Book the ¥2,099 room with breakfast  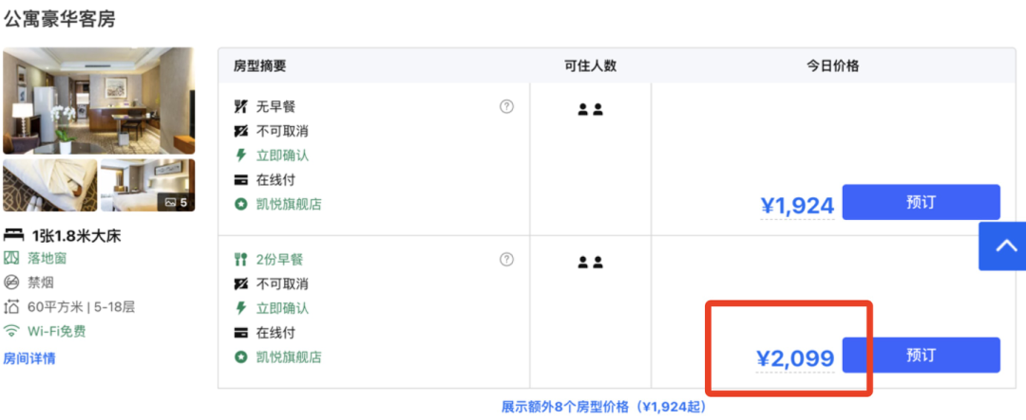tap(921, 355)
